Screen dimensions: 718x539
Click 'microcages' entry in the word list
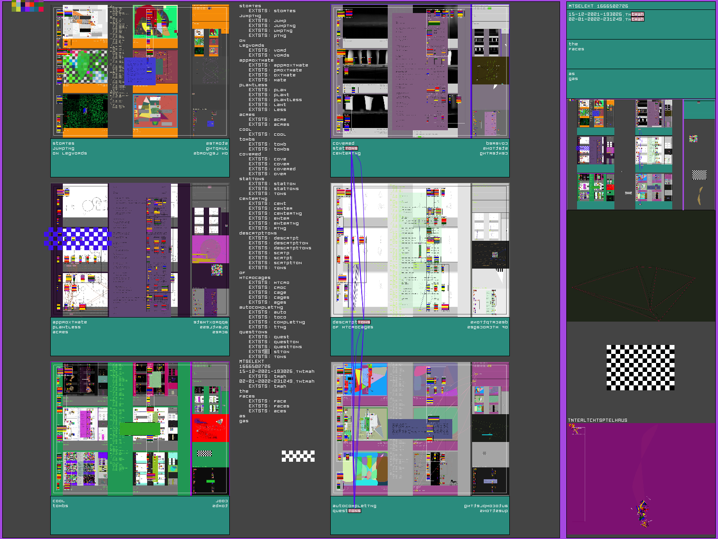[x=254, y=278]
